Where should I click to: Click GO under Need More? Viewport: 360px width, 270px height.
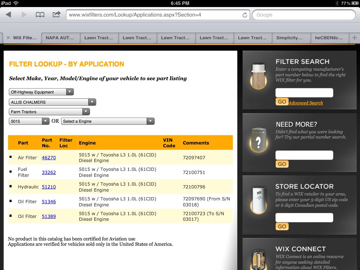[x=282, y=164]
